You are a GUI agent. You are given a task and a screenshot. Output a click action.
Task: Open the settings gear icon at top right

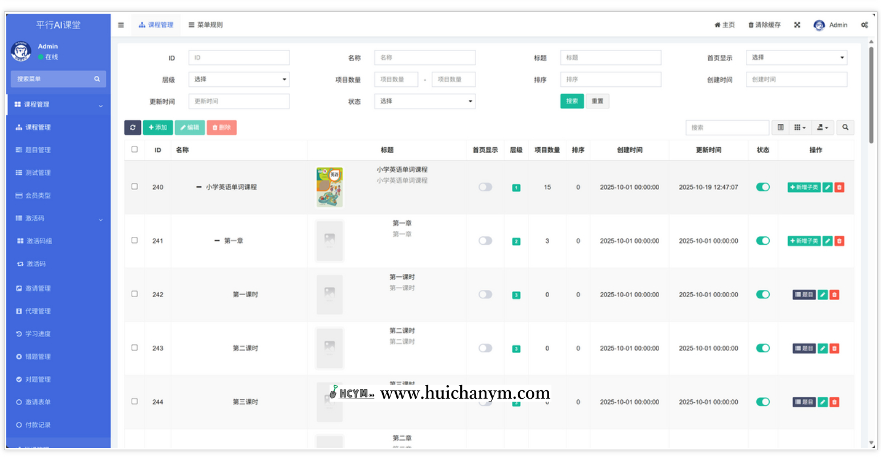[864, 25]
